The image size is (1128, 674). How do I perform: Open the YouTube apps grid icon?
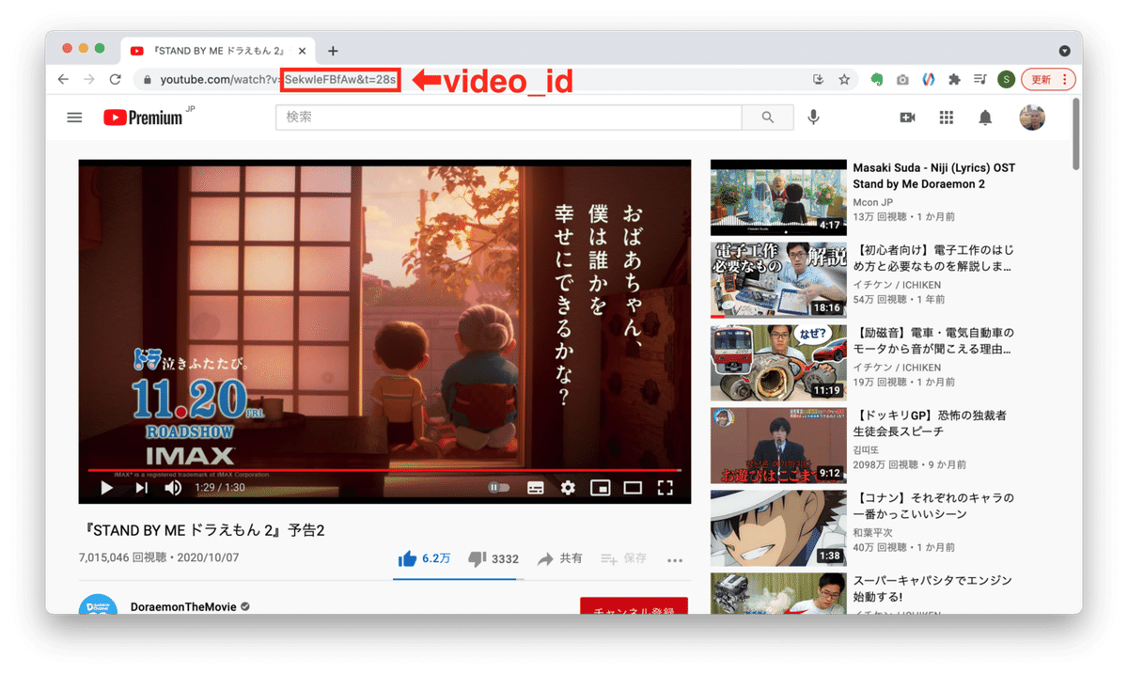947,118
